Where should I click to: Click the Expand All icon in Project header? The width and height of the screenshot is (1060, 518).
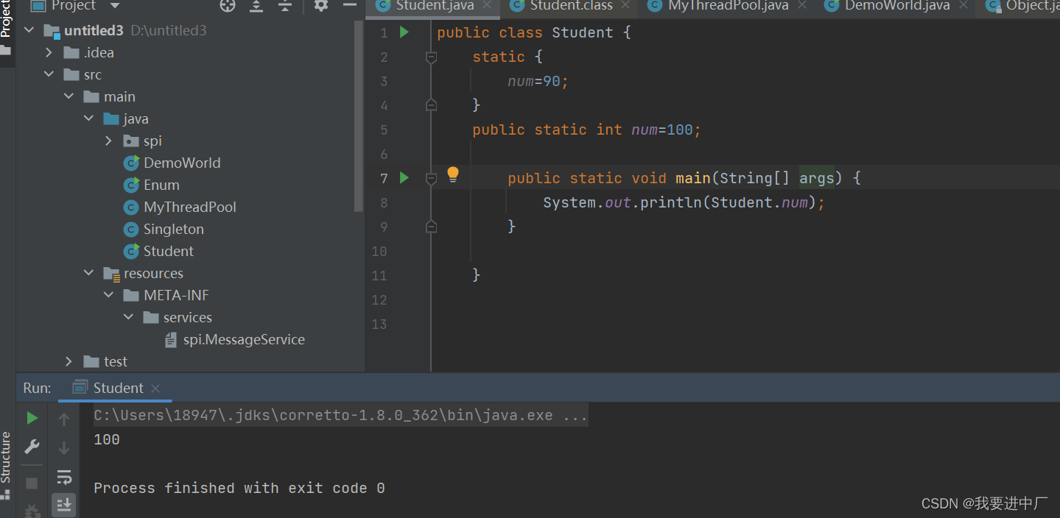[x=256, y=6]
